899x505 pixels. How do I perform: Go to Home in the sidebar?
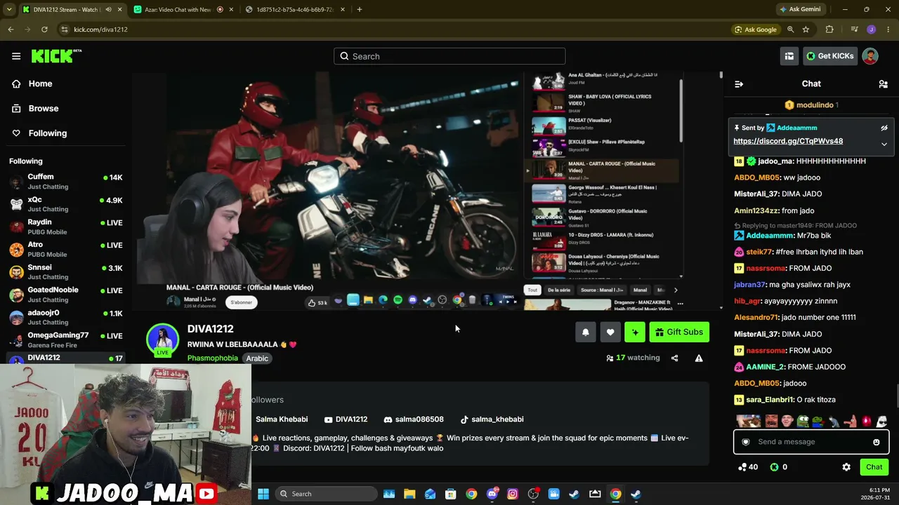click(40, 83)
